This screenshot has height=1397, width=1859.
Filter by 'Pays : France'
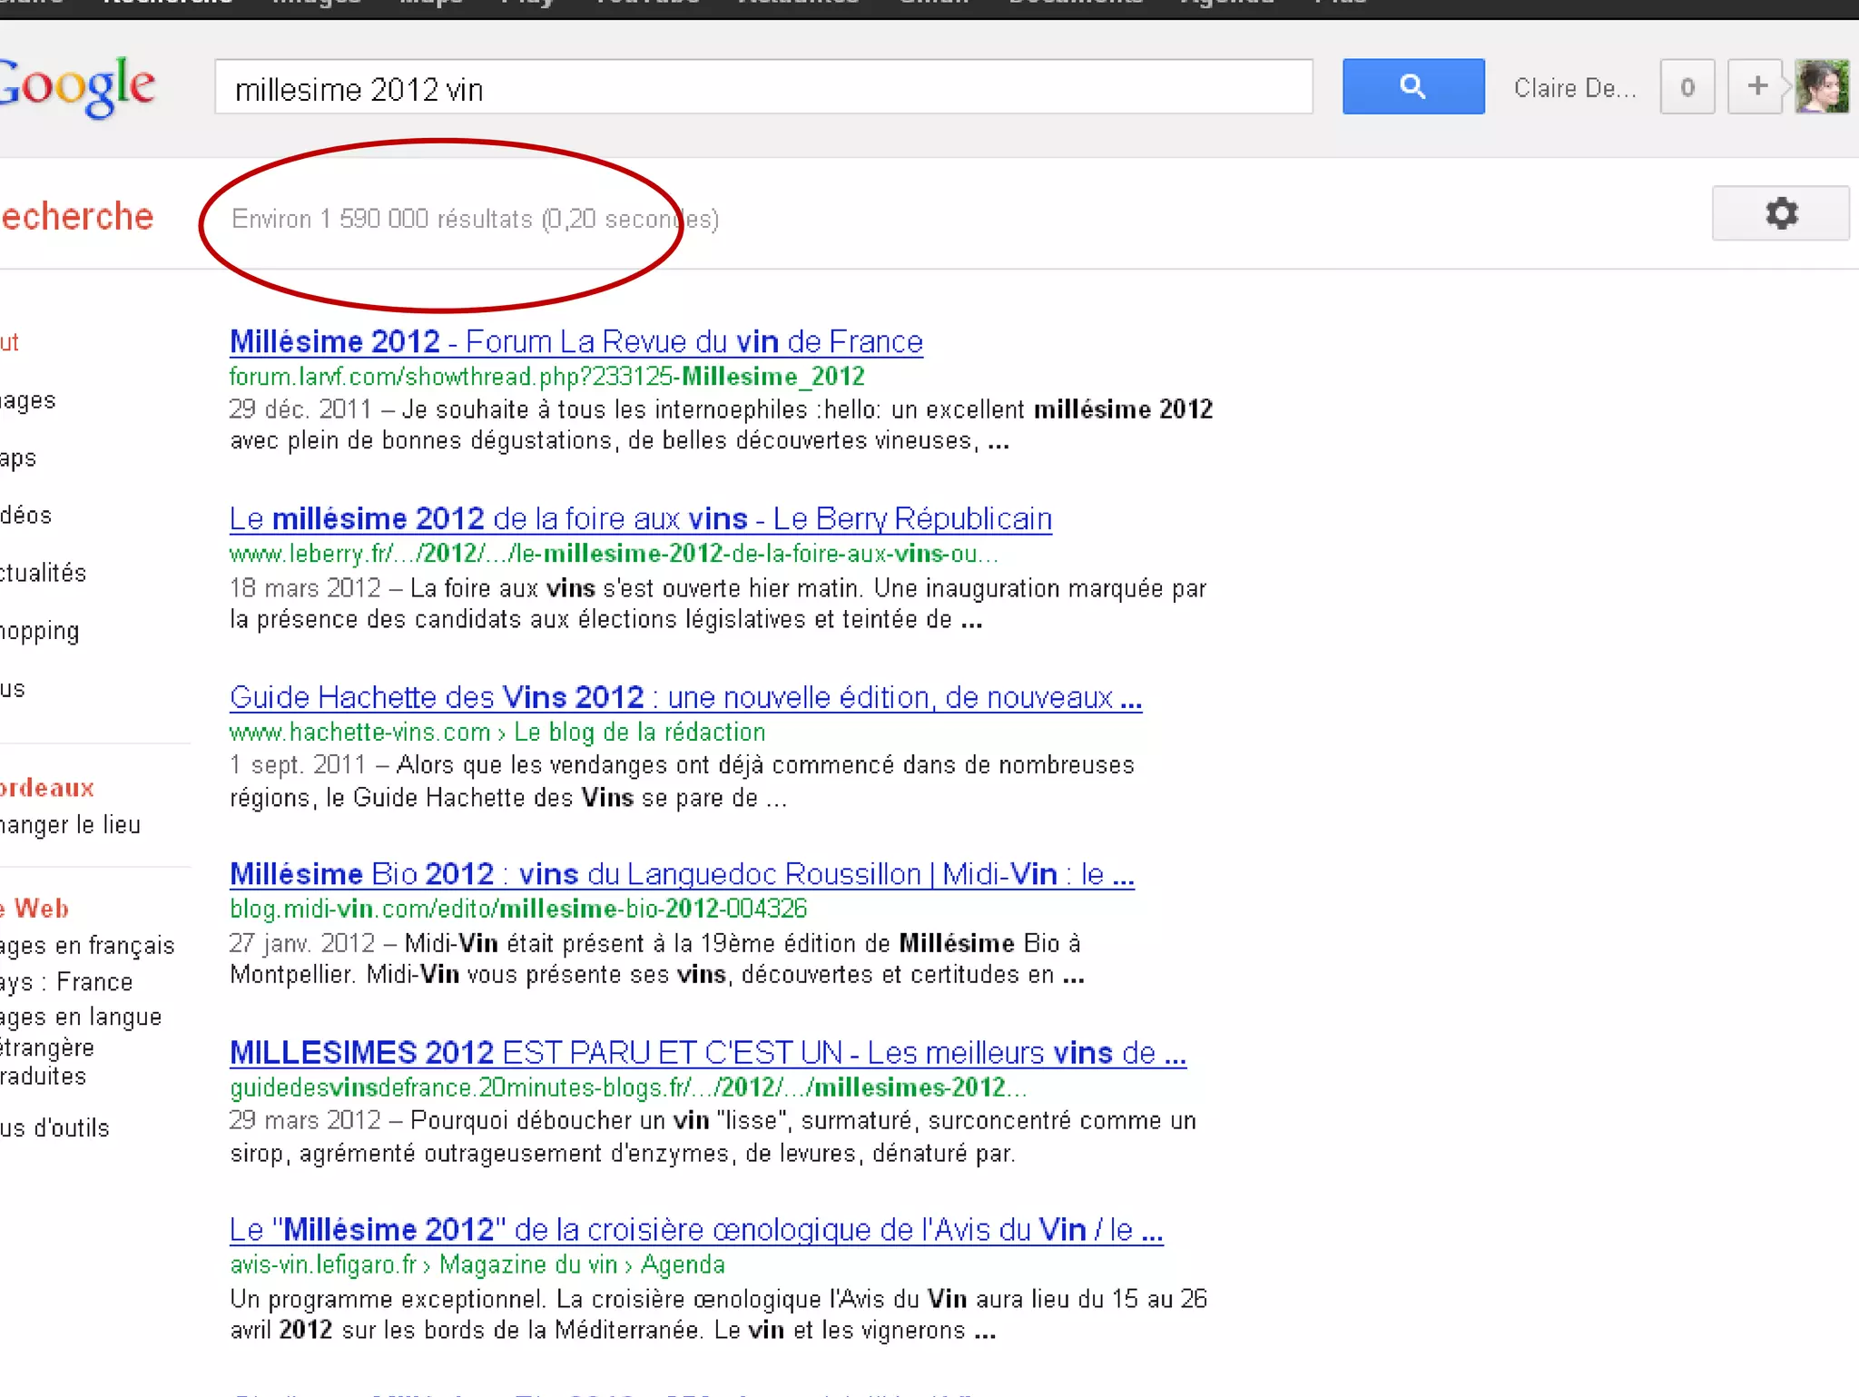click(66, 982)
